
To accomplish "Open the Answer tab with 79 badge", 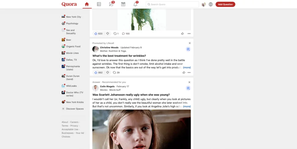I will (x=111, y=4).
